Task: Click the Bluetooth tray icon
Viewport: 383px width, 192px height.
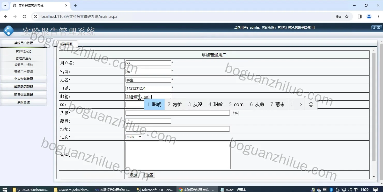Action: point(331,190)
